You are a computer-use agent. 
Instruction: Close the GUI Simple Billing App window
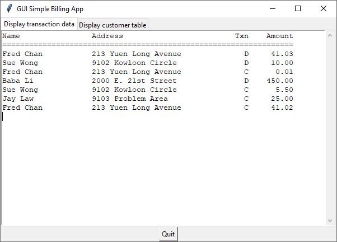tap(323, 8)
